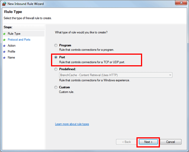Go to Protocol and Ports step
Viewport: 189px width, 152px height.
[19, 40]
